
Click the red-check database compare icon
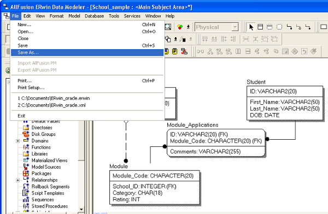tap(184, 51)
